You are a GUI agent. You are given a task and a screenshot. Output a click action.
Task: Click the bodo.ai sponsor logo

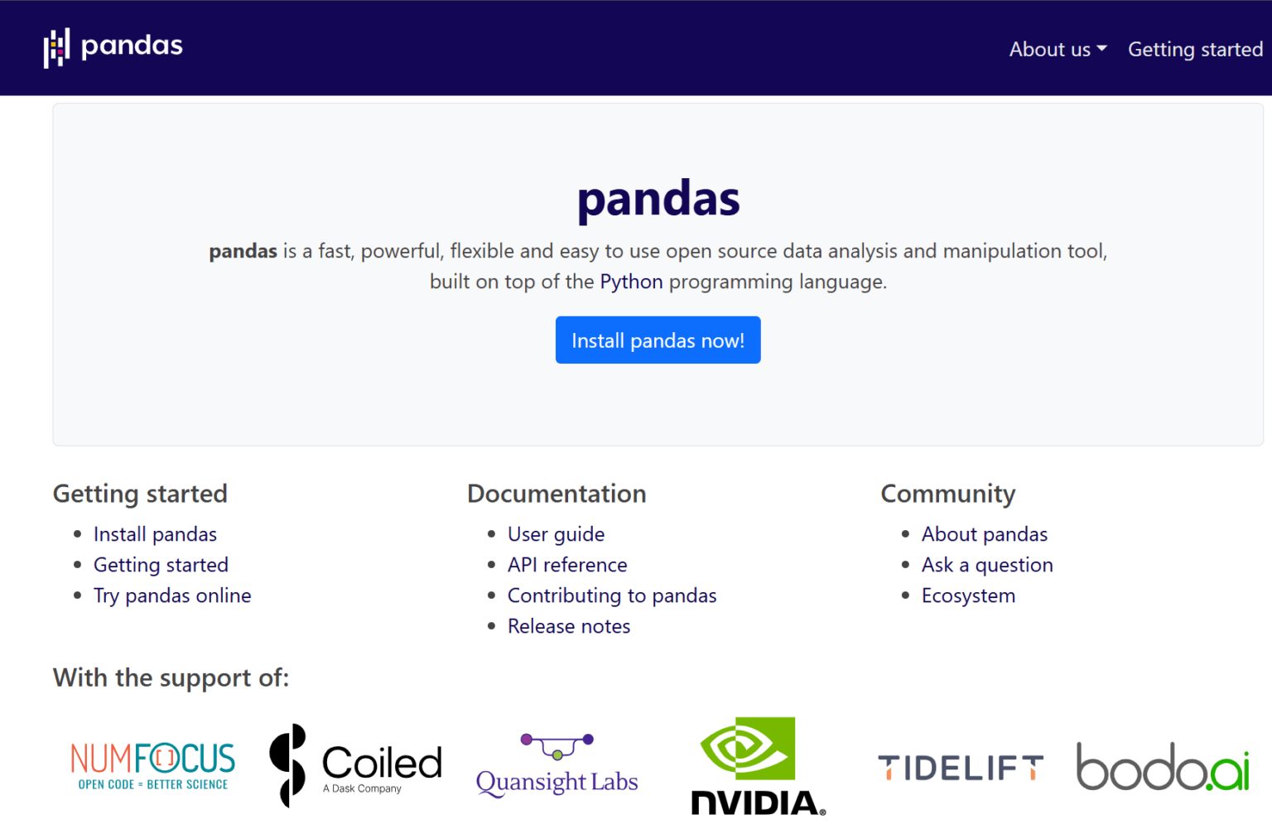pyautogui.click(x=1162, y=766)
